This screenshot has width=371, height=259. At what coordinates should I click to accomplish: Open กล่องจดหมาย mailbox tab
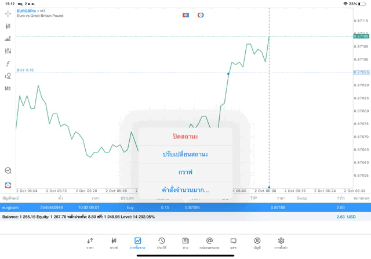point(209,243)
